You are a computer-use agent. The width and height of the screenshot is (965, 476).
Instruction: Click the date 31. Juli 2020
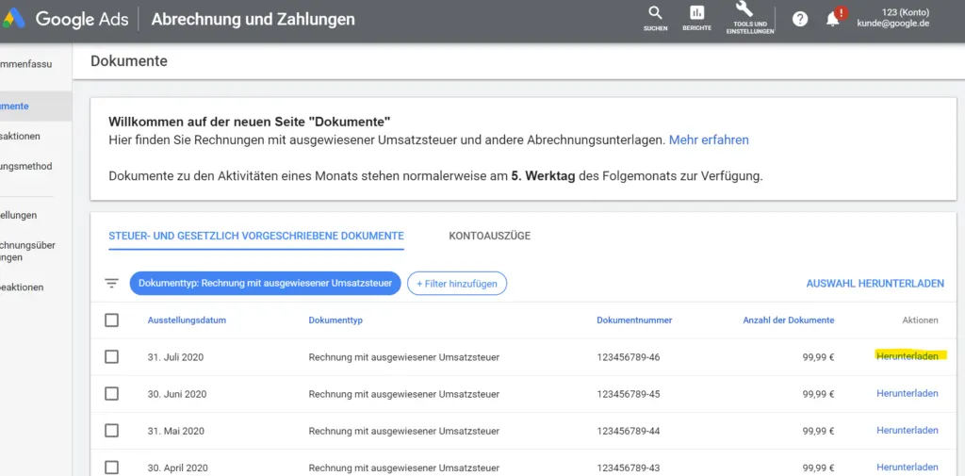tap(175, 357)
